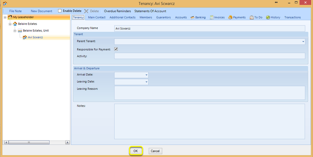Screen dimensions: 313x157
Task: Enable the Enable Delete checkbox
Action: pyautogui.click(x=60, y=11)
